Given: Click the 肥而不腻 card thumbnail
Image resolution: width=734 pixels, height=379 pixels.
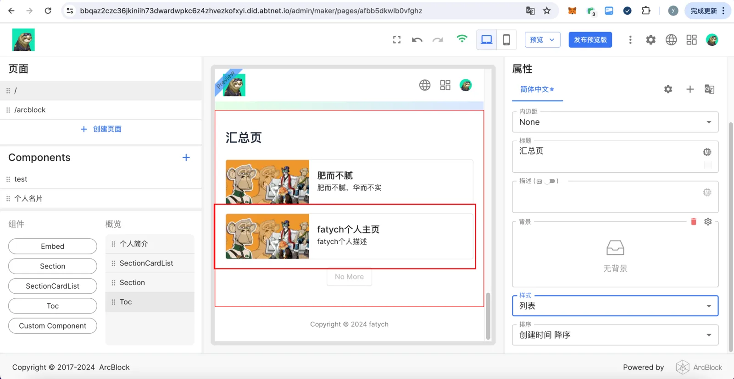Looking at the screenshot, I should point(267,182).
